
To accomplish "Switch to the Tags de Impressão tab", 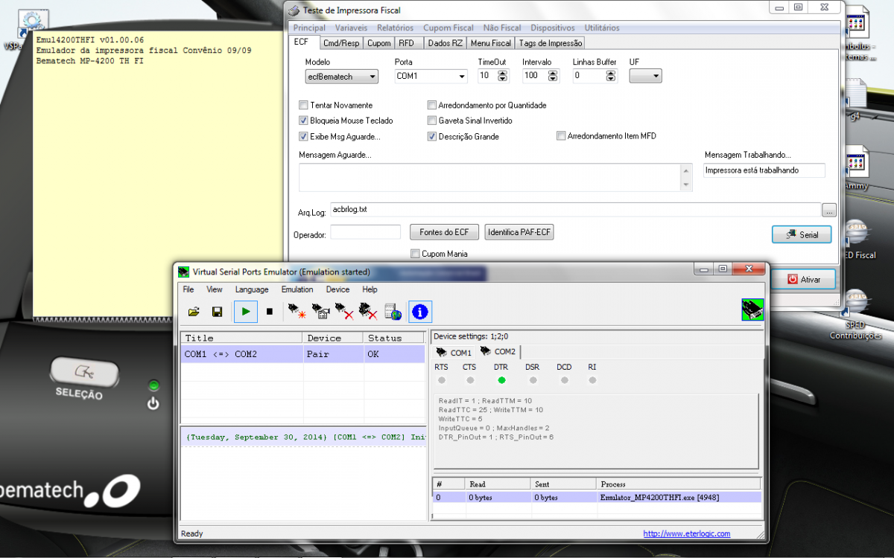I will pyautogui.click(x=551, y=43).
